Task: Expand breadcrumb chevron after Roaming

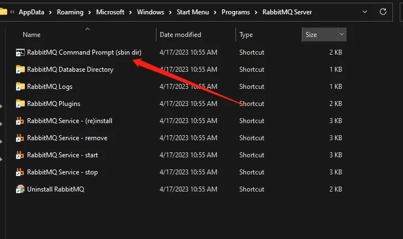Action: point(90,12)
